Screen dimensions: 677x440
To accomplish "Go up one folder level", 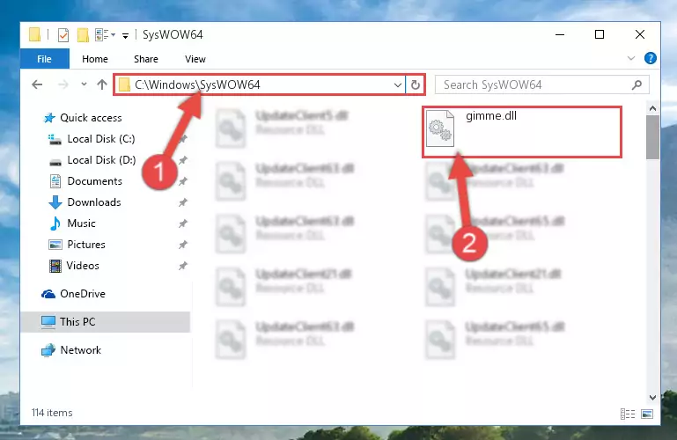I will coord(102,84).
